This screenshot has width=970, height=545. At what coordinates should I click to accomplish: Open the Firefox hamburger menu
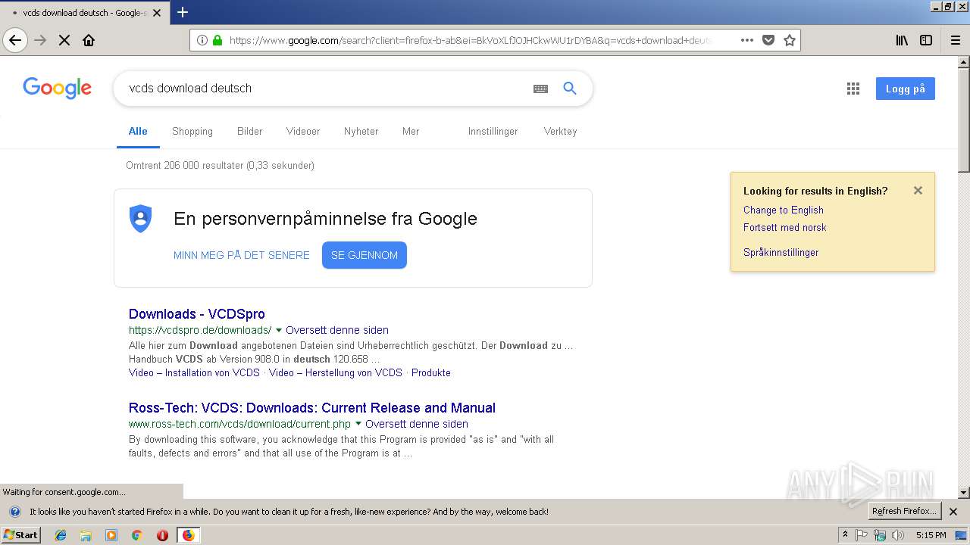956,40
